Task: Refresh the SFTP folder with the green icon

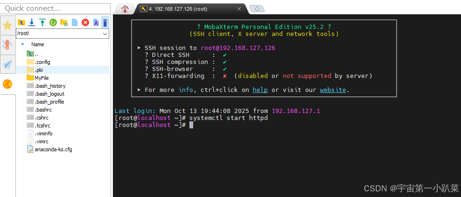Action: (x=53, y=22)
